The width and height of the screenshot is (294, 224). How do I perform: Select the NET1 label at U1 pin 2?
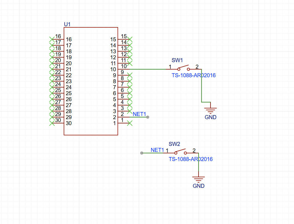coord(139,114)
